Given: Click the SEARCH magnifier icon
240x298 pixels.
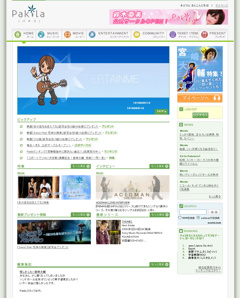Looking at the screenshot, I should point(181,206).
